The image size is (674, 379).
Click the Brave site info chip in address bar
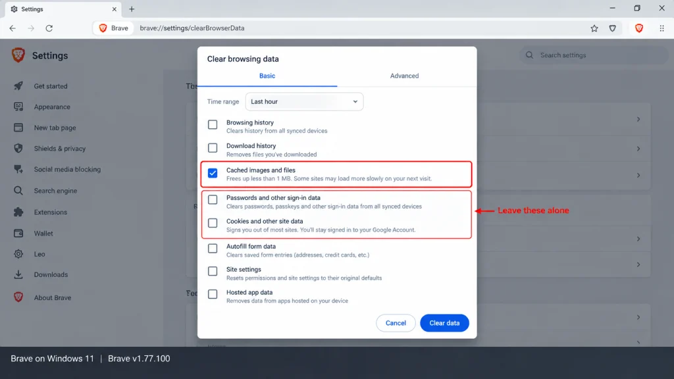pos(113,28)
